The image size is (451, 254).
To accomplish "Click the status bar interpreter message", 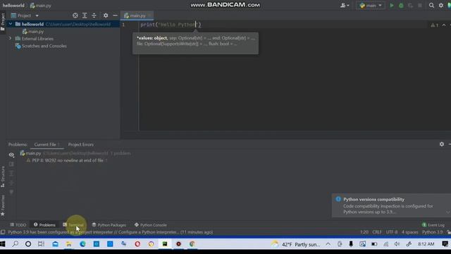I will coord(111,232).
